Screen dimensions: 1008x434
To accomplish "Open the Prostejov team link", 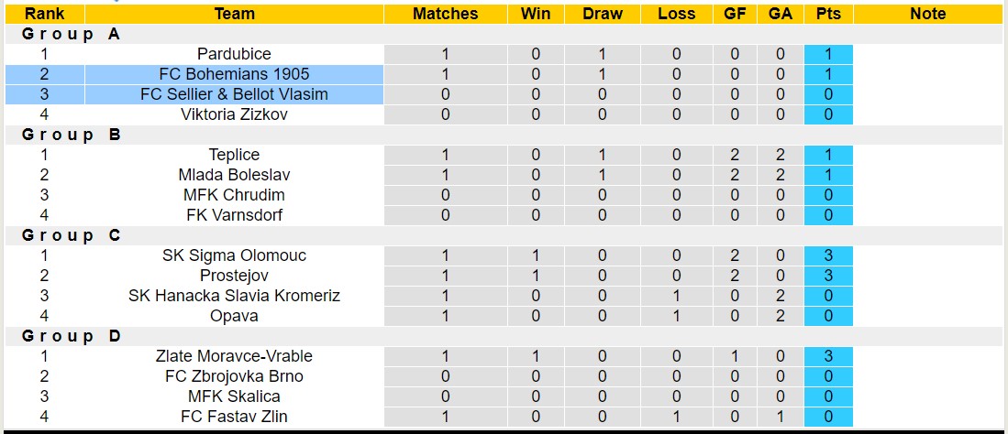I will pos(234,276).
